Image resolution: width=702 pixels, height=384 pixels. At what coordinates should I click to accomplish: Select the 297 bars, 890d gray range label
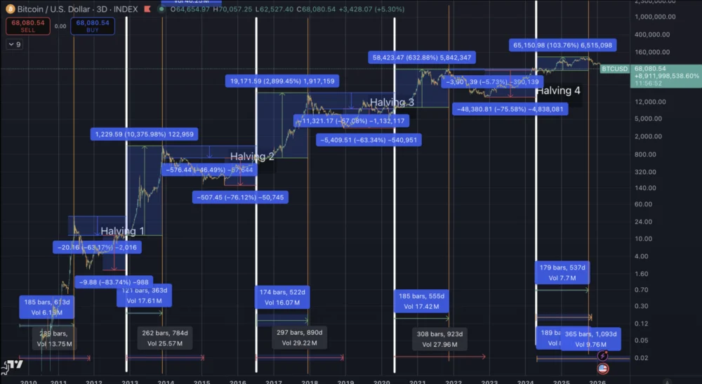point(299,338)
